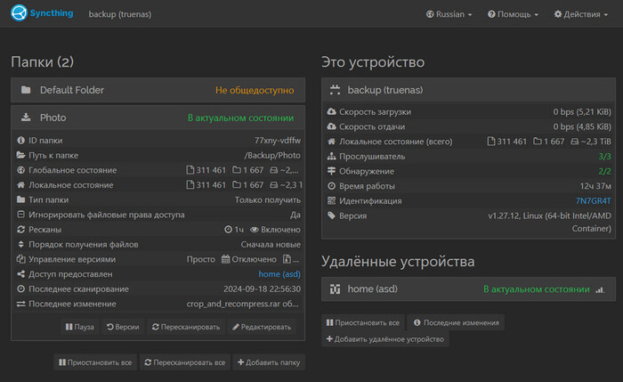
Task: Click the download rate cloud icon
Action: 332,112
